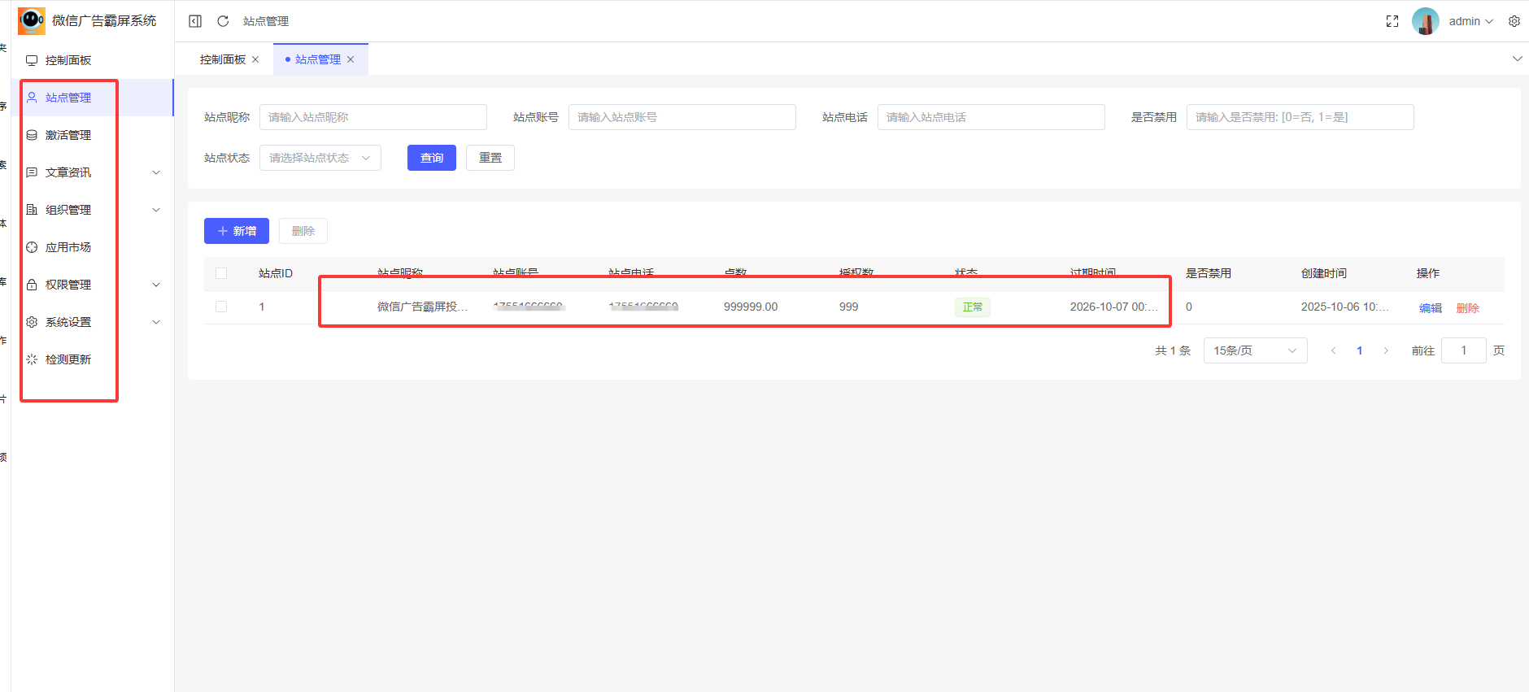Go to 激活管理 in the sidebar
1529x692 pixels.
[68, 135]
